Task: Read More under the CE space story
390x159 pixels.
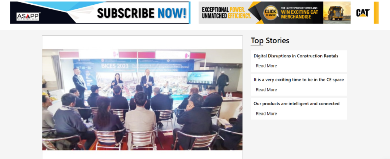Action: pos(266,90)
